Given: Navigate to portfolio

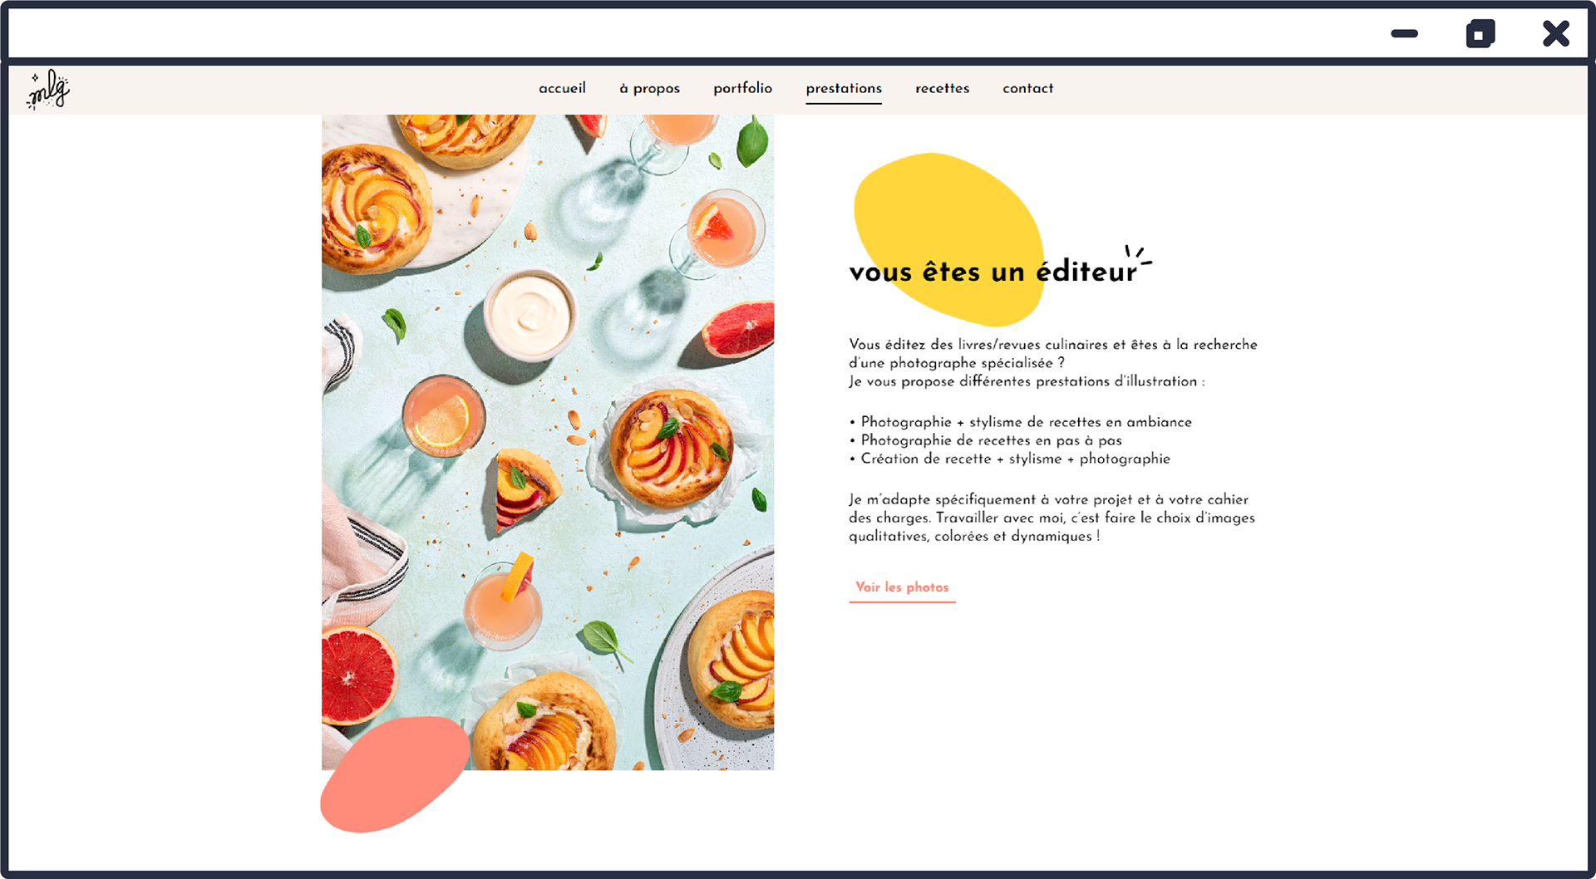Looking at the screenshot, I should [742, 88].
